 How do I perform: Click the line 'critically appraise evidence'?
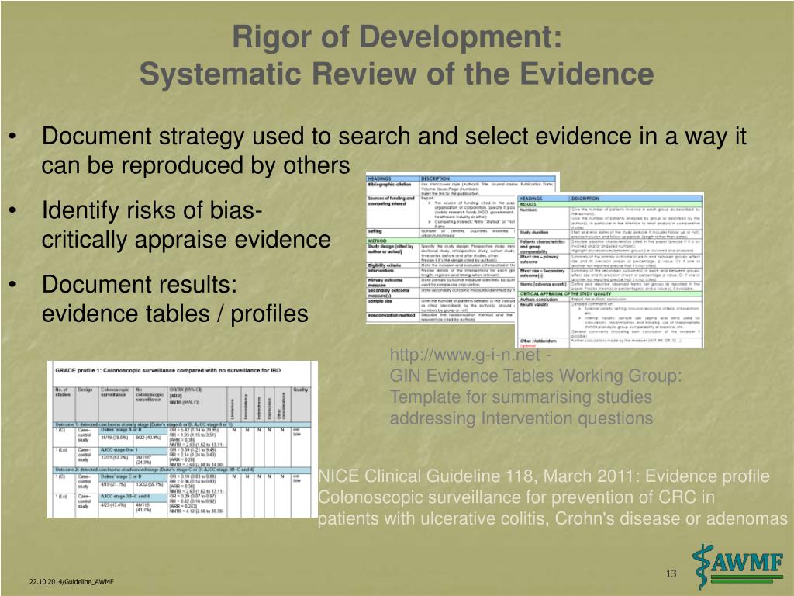click(186, 239)
